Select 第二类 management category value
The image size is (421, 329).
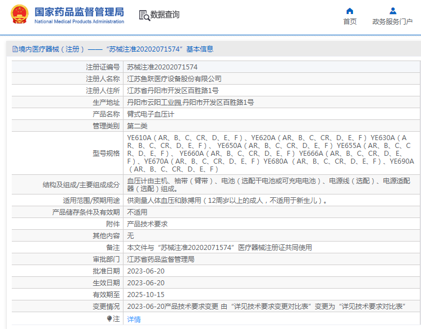point(137,126)
